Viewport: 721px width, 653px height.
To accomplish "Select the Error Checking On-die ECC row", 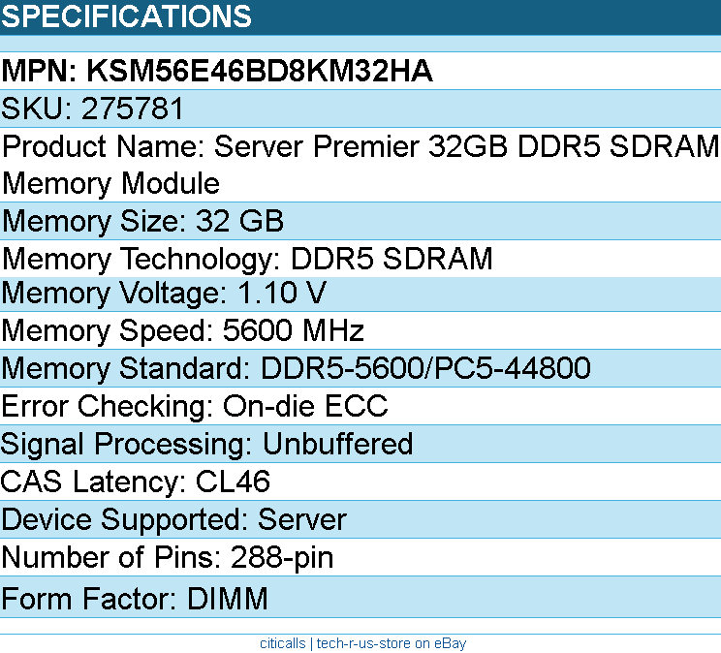I will tap(194, 406).
